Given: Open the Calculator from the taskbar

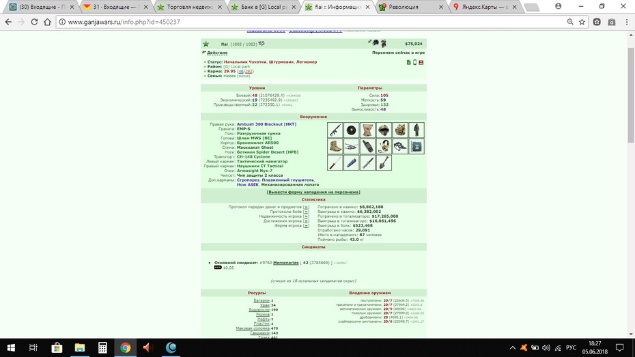Looking at the screenshot, I should tap(102, 347).
